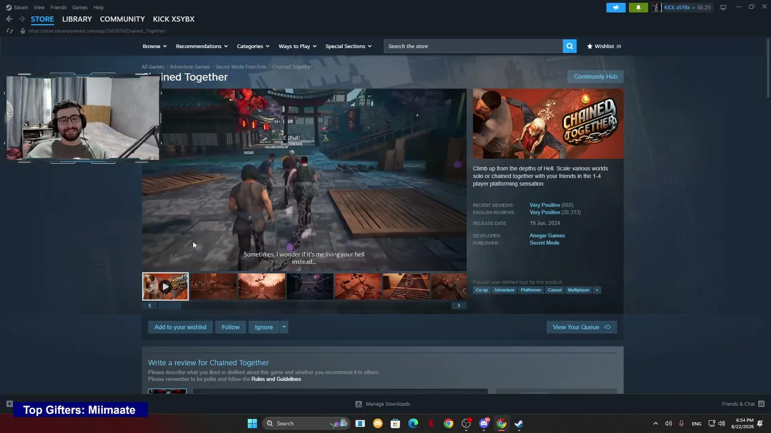771x433 pixels.
Task: Click View Your Queue button
Action: tap(582, 327)
